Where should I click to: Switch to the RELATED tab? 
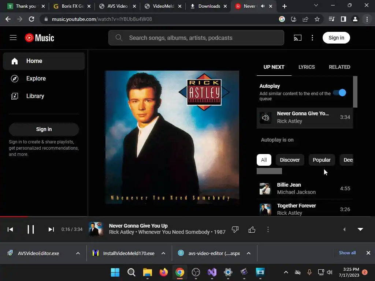coord(339,67)
